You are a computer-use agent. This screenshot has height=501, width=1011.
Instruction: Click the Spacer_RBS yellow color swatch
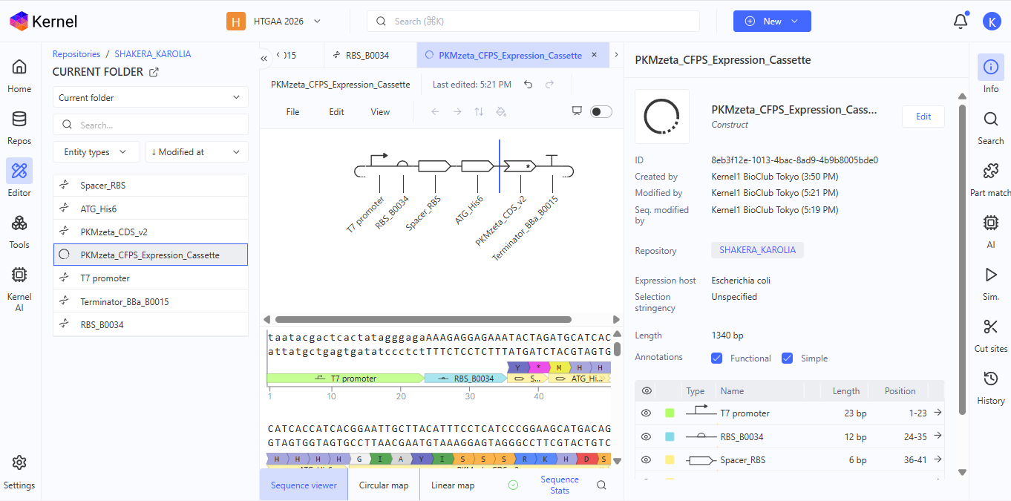coord(670,460)
